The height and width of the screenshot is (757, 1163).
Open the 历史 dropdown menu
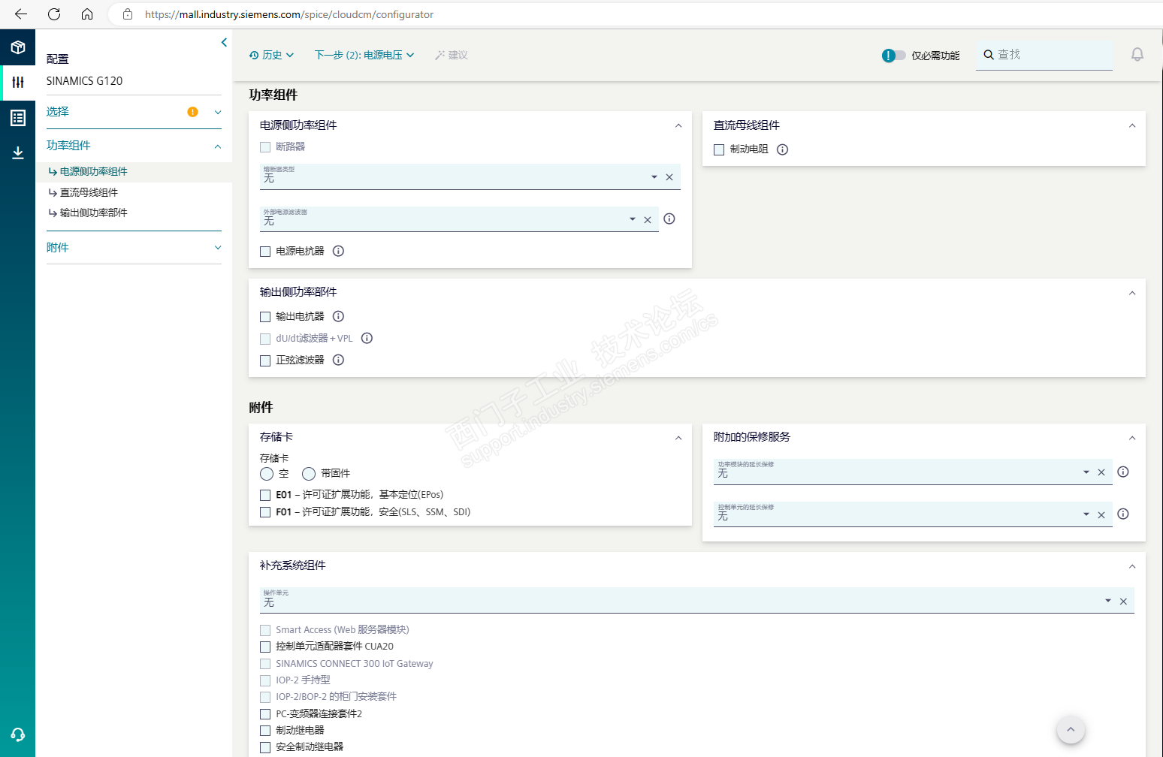(272, 55)
